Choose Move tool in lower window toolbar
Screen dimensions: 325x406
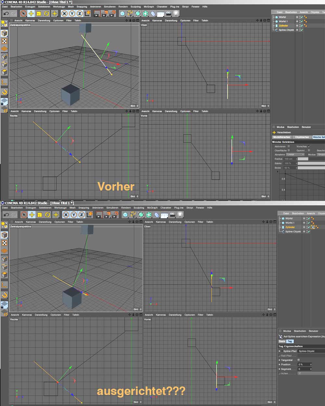click(x=32, y=215)
